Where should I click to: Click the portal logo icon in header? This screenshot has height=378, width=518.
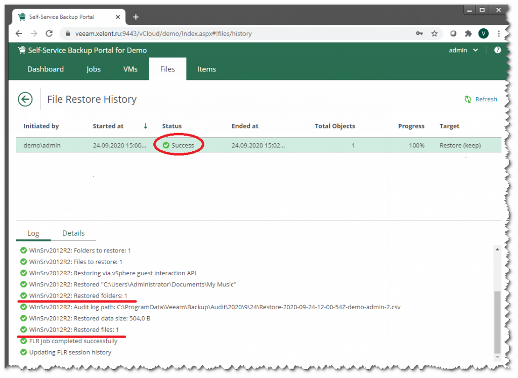coord(22,50)
